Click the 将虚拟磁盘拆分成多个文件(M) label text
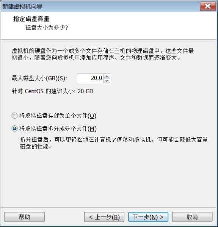 58,128
